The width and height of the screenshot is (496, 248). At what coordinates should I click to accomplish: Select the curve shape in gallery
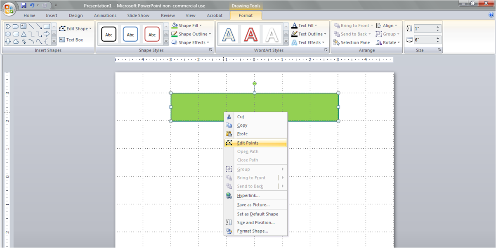pos(39,41)
